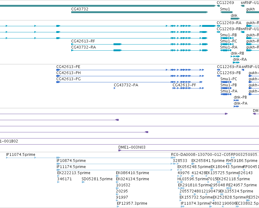259x208 pixels.
Task: Click the CG12269-RA transcript label
Action: point(229,23)
